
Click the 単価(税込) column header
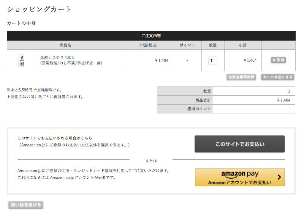coord(149,45)
